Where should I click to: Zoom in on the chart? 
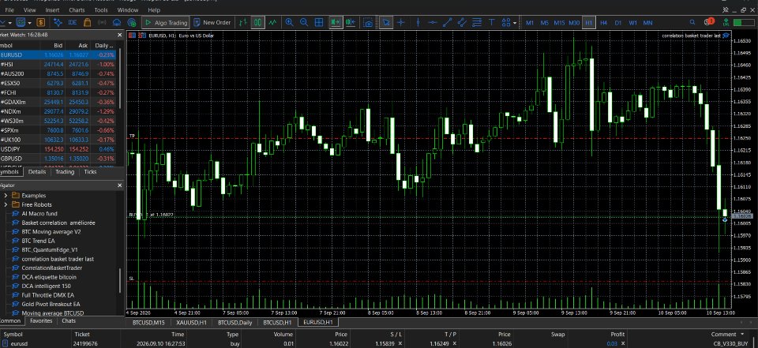coord(289,22)
